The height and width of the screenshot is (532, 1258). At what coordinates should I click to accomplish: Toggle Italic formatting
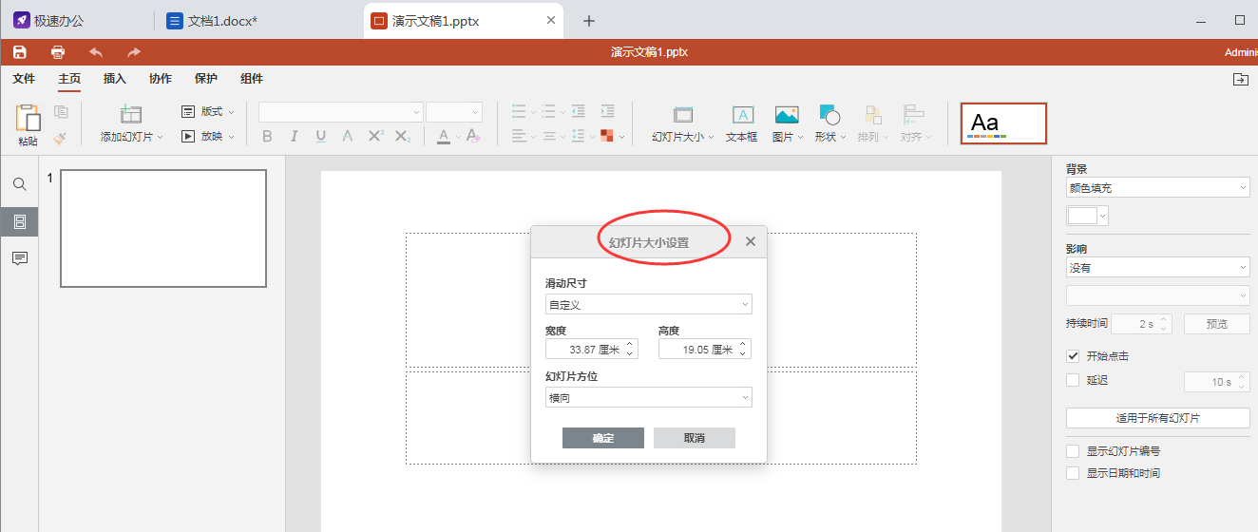click(295, 137)
